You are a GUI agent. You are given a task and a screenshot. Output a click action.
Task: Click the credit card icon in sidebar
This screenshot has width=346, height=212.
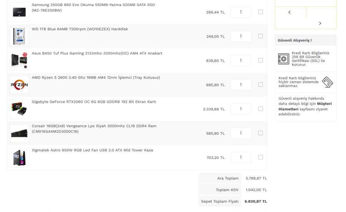(327, 82)
